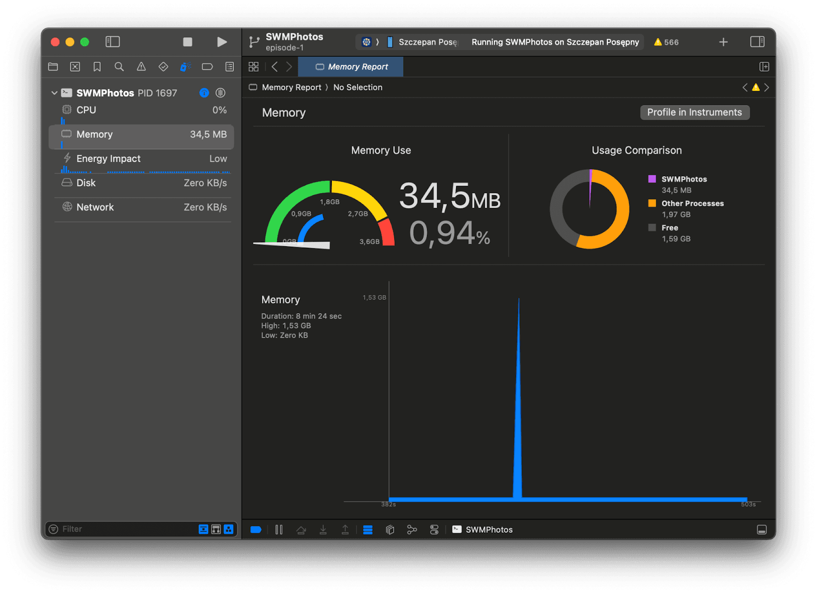Open the SWMPhotos scheme selector

pos(366,42)
